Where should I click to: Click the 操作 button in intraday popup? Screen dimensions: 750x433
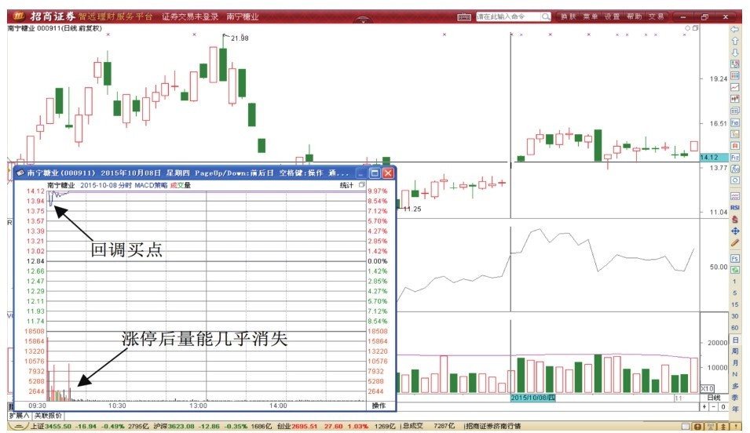click(x=379, y=406)
